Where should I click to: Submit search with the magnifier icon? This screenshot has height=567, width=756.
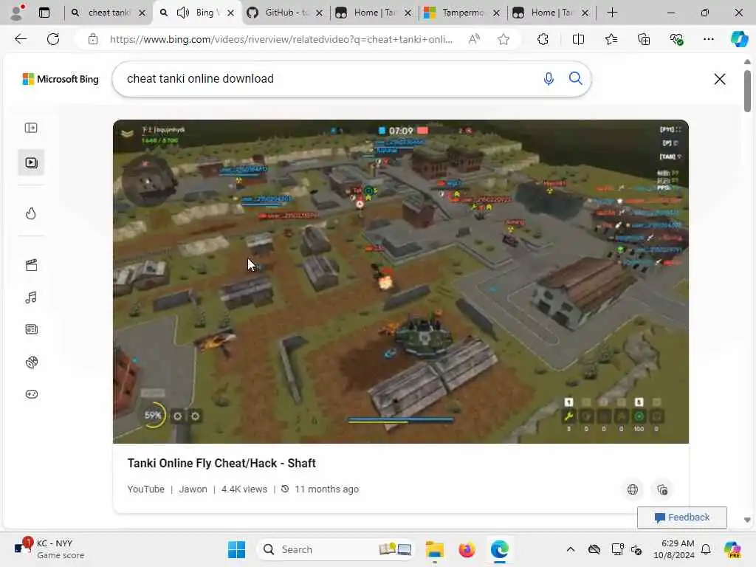[575, 78]
